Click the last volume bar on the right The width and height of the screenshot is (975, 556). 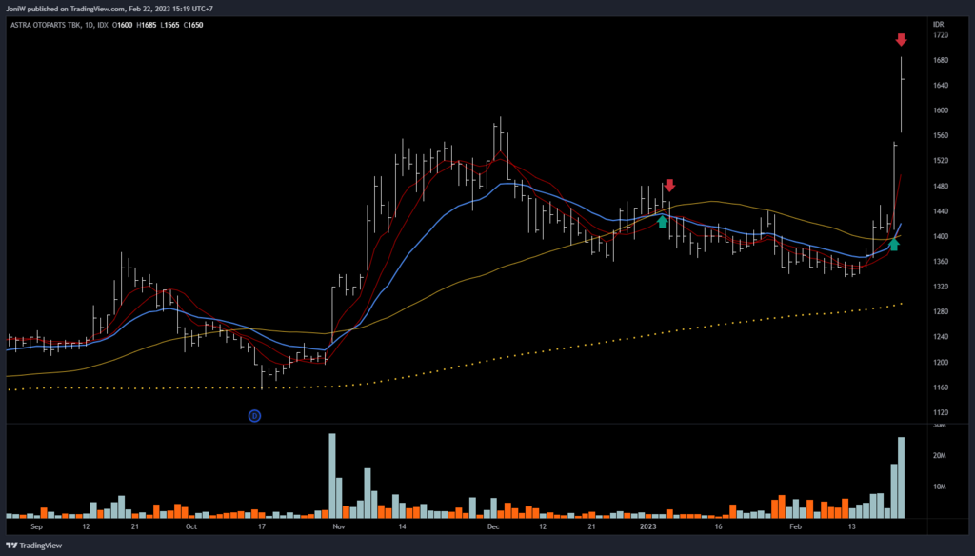(x=901, y=477)
